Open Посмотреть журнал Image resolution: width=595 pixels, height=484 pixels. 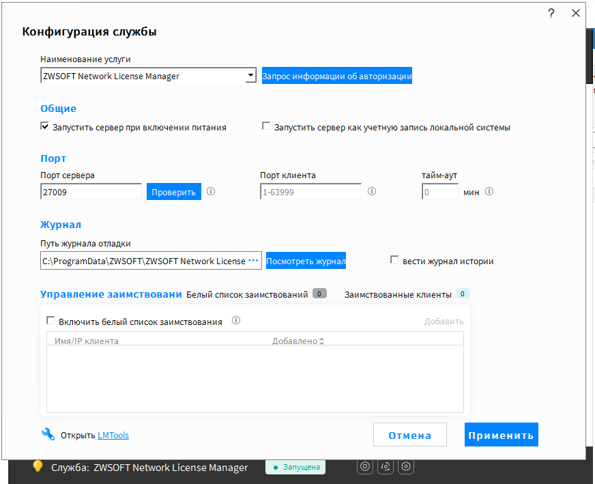306,261
